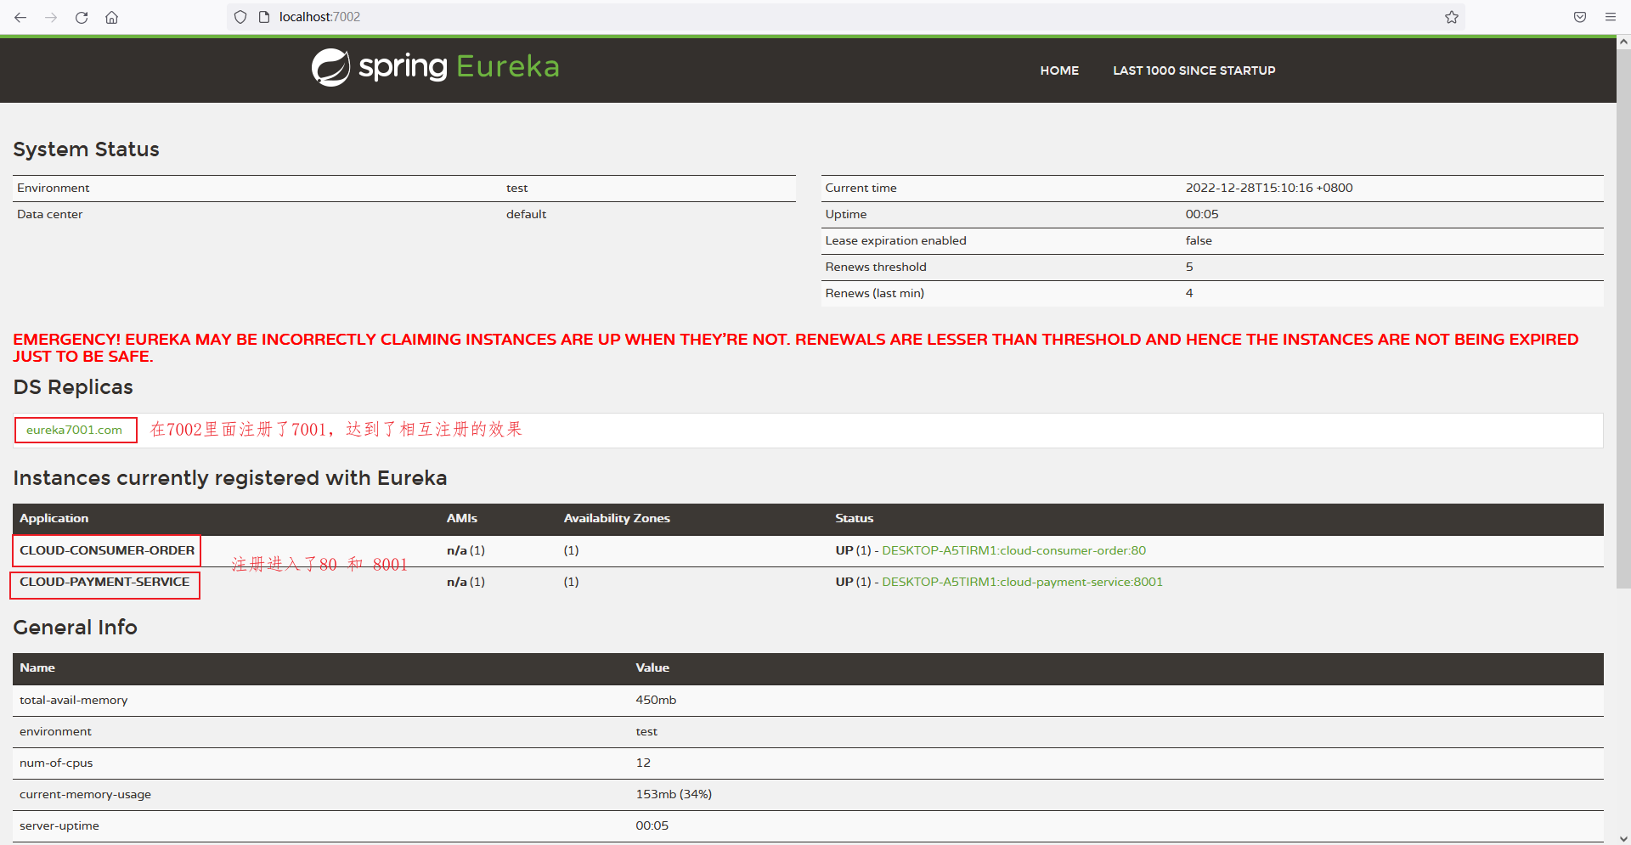The width and height of the screenshot is (1631, 845).
Task: Click the scrollbar down arrow
Action: coord(1623,838)
